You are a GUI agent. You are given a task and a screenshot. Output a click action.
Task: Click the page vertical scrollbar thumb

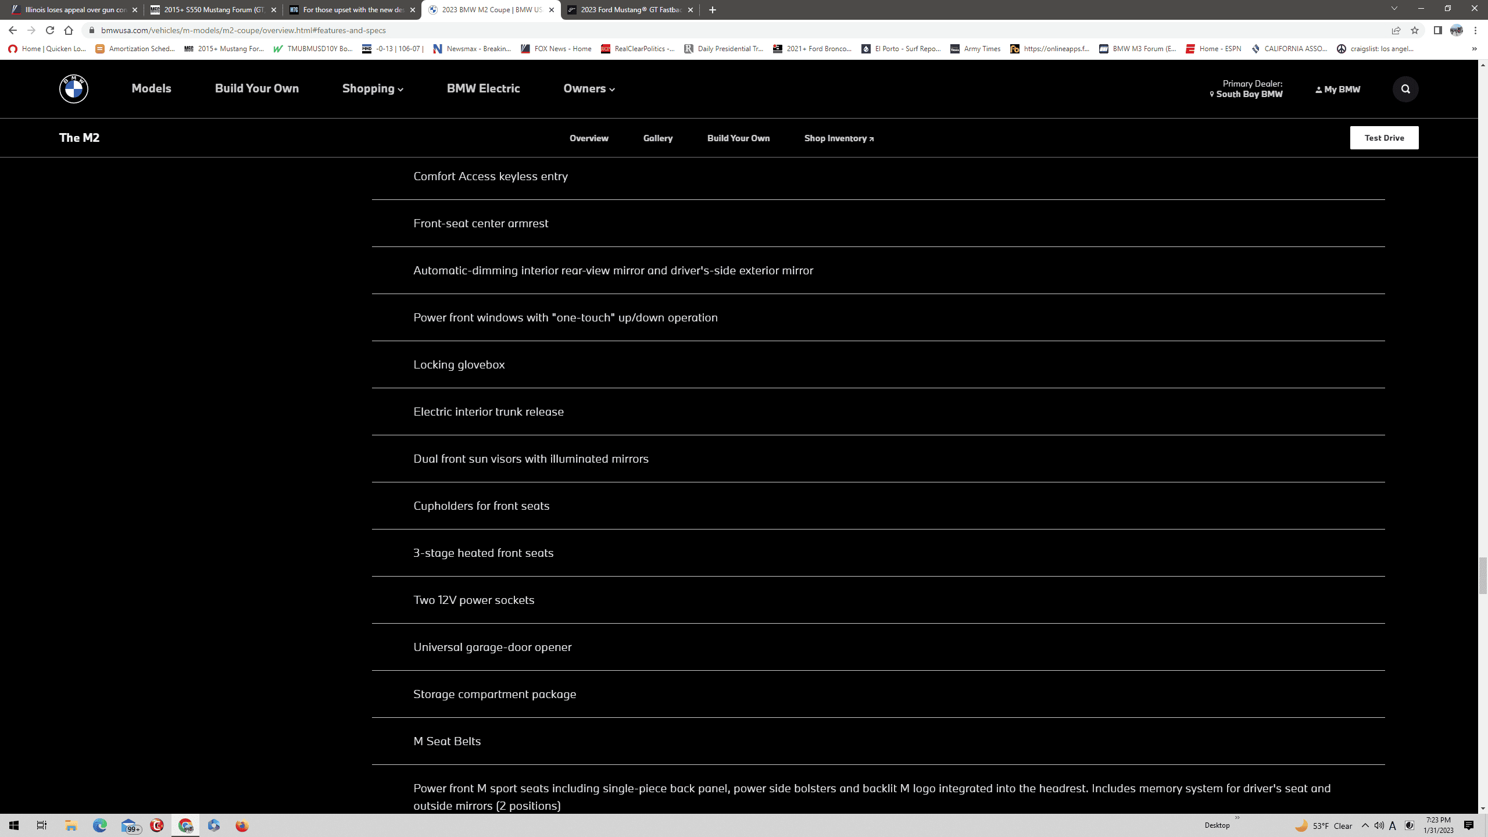(x=1483, y=575)
